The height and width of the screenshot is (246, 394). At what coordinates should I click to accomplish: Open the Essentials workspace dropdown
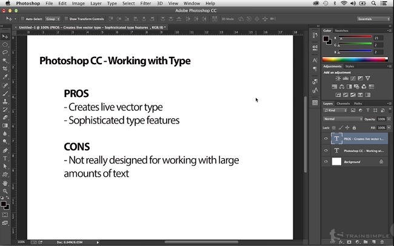[x=373, y=19]
